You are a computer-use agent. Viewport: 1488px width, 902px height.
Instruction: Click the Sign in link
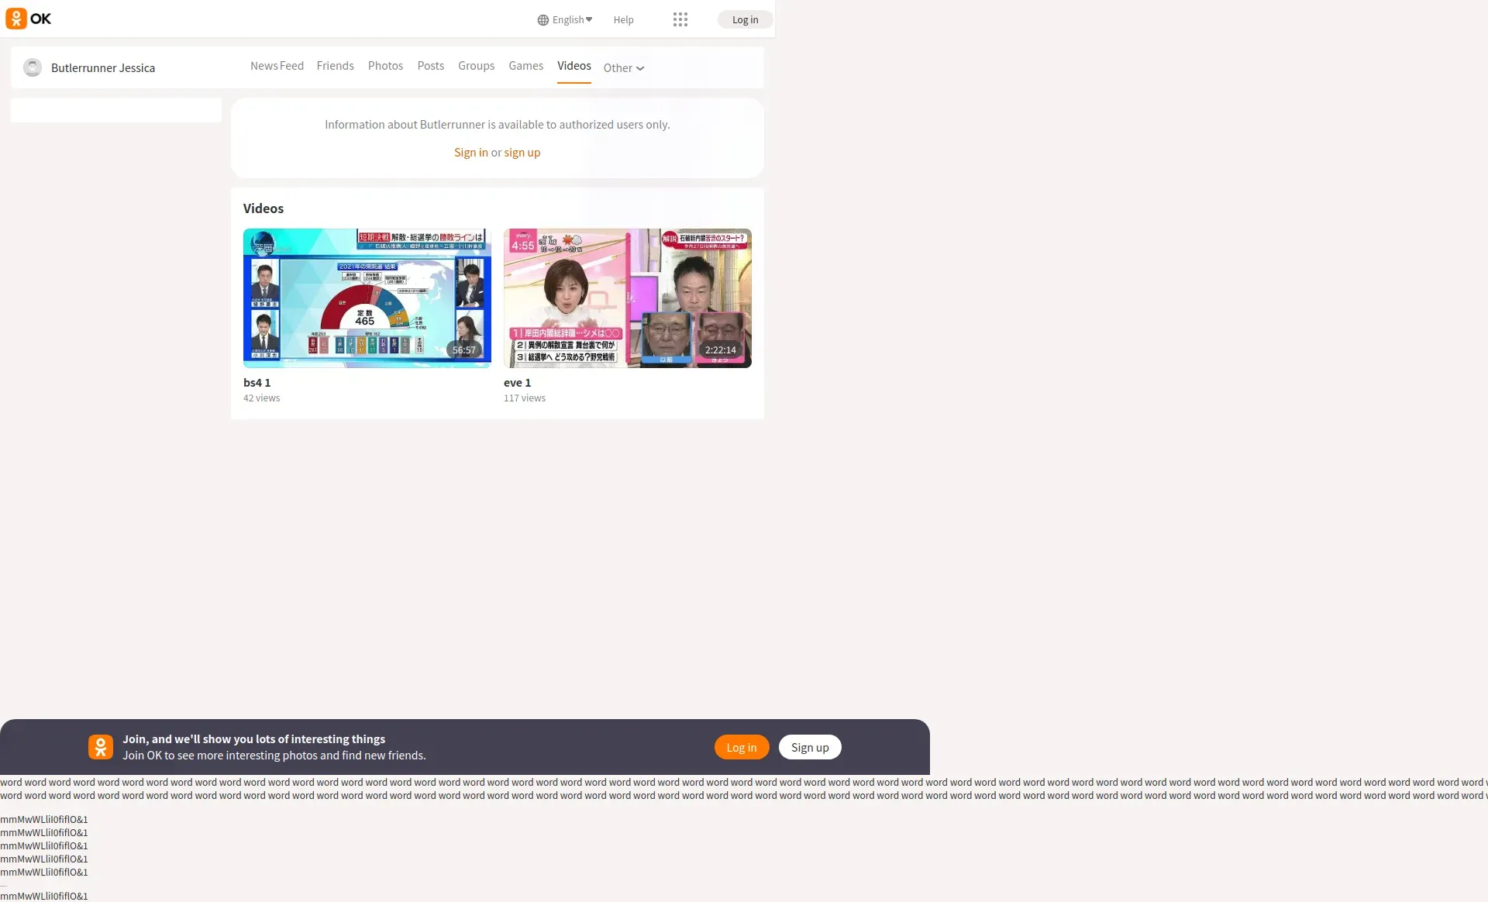click(470, 153)
